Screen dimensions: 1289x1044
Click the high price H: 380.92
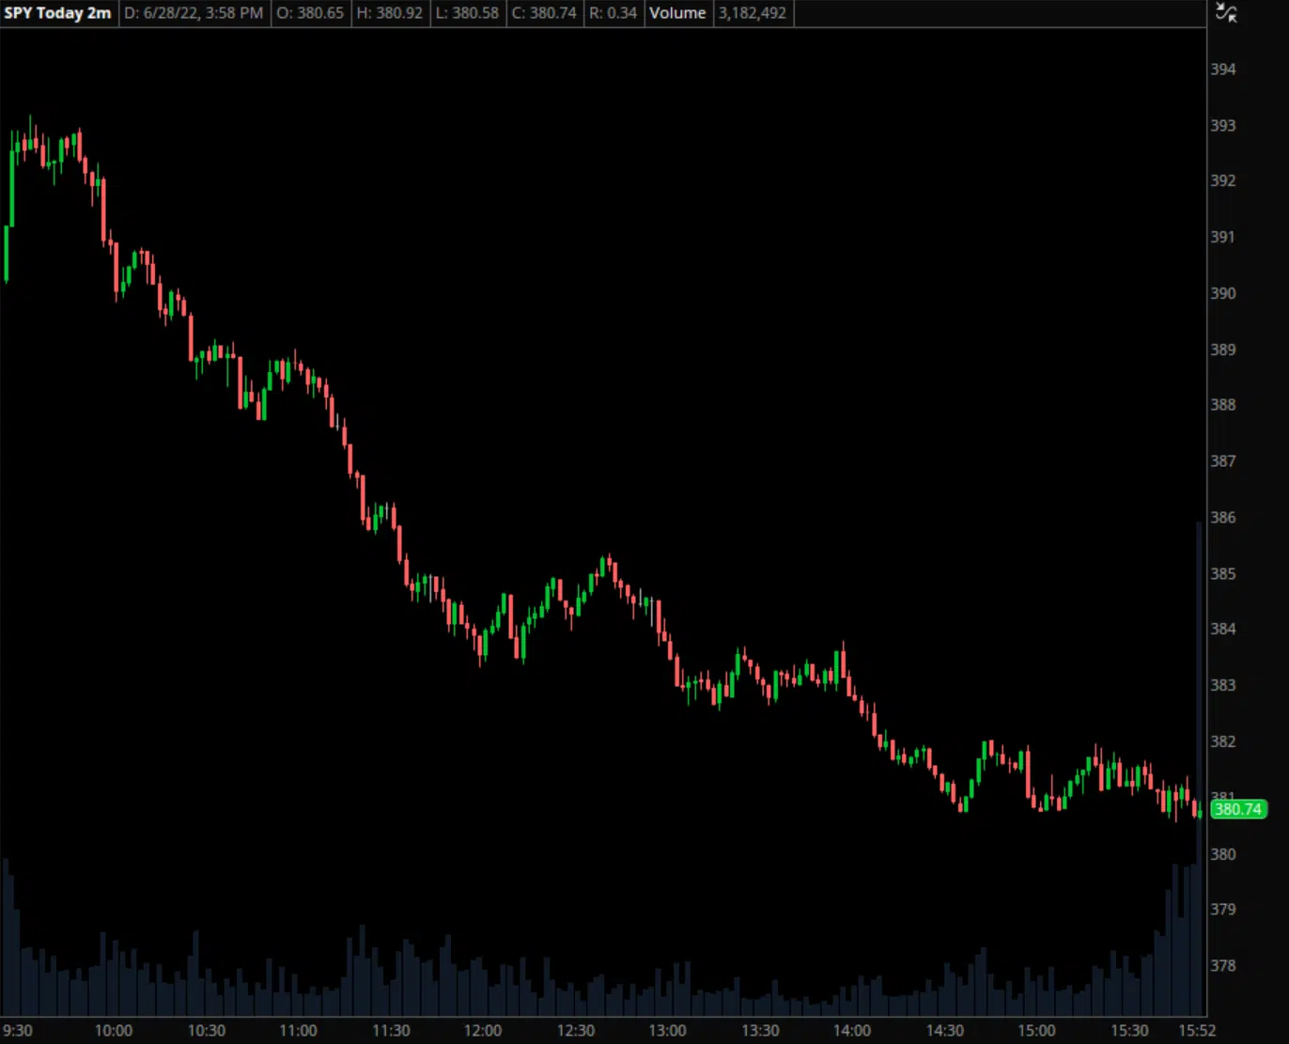point(390,13)
